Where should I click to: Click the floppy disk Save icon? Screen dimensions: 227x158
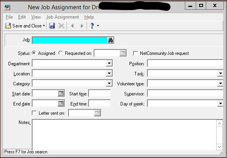pos(52,26)
